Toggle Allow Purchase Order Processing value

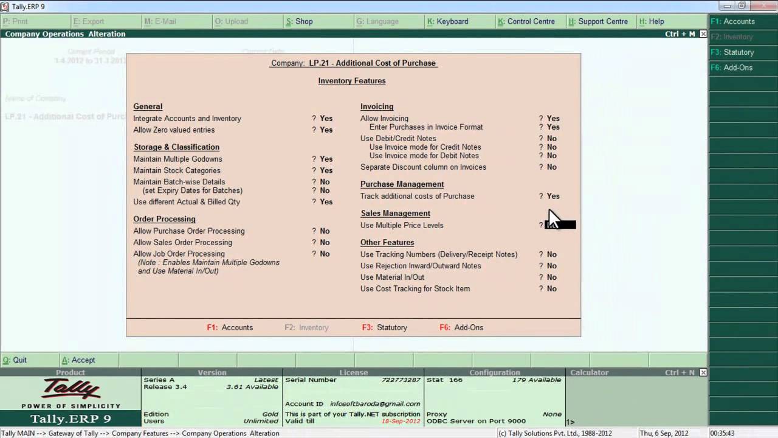click(x=325, y=231)
